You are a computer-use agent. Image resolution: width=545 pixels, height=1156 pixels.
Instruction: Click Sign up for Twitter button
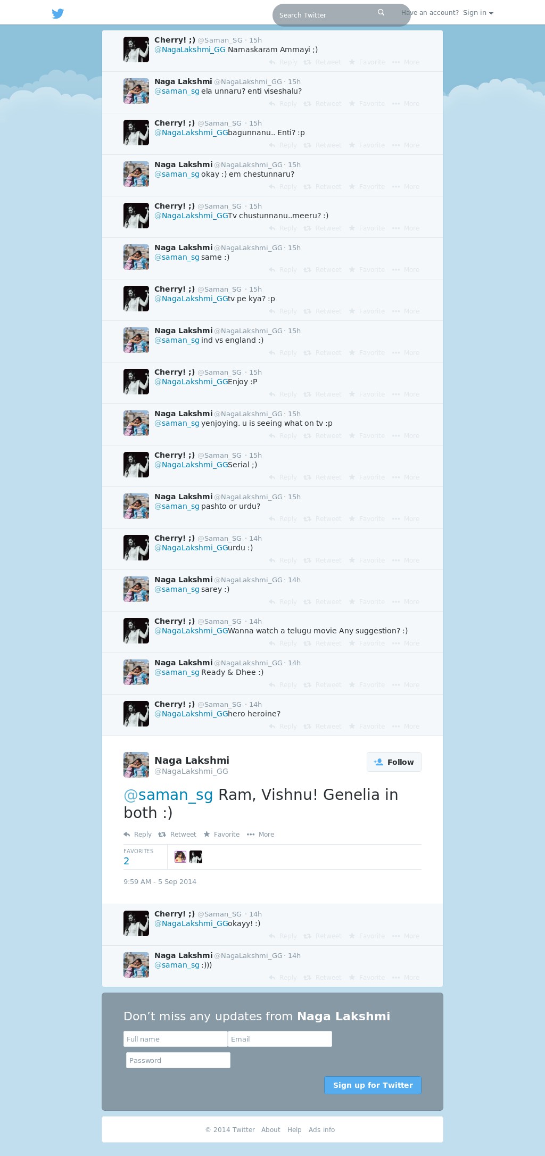point(373,1085)
